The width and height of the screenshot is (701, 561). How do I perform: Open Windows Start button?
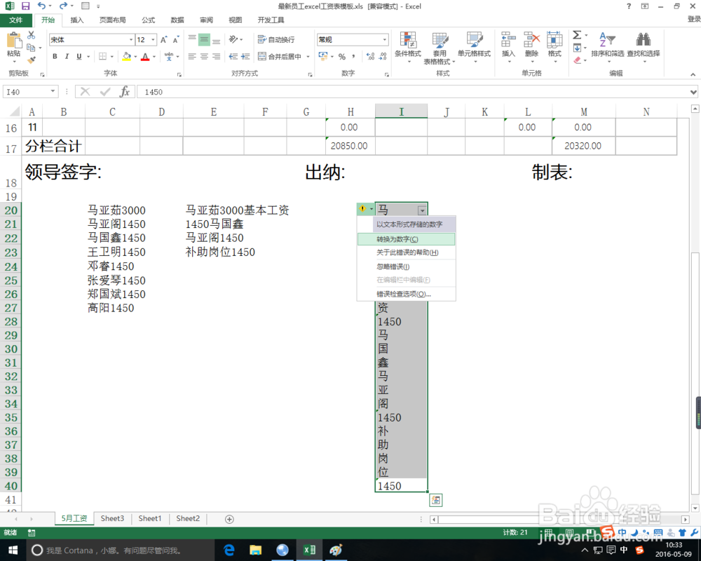point(13,550)
